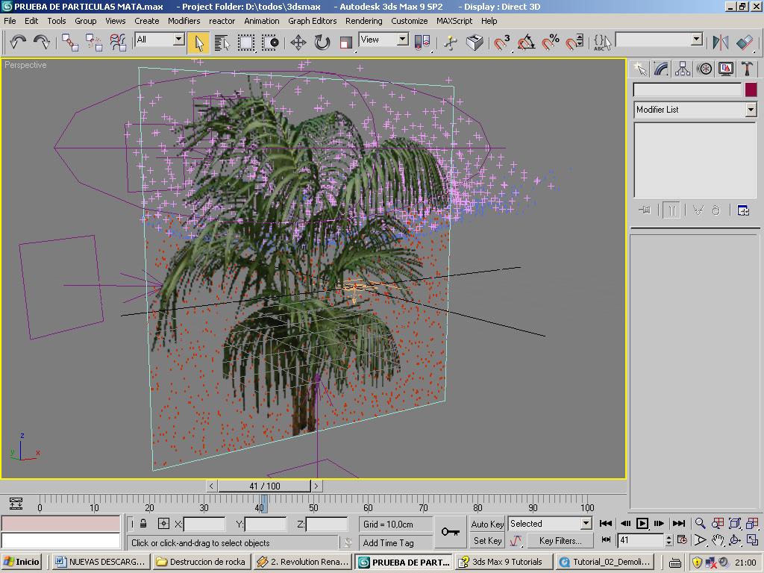Activate the Select and Rotate tool
The width and height of the screenshot is (764, 573).
(322, 43)
